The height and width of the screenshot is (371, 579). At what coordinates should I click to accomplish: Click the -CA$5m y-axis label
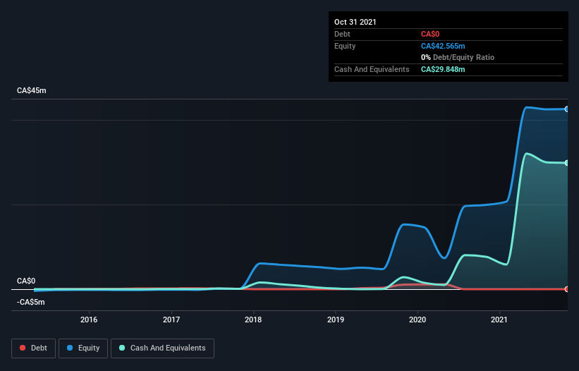(x=30, y=302)
